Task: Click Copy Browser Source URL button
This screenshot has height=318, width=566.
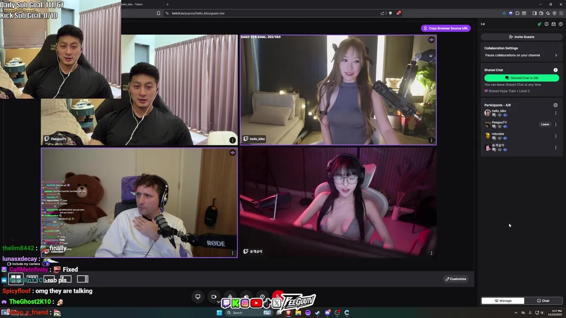Action: tap(446, 28)
